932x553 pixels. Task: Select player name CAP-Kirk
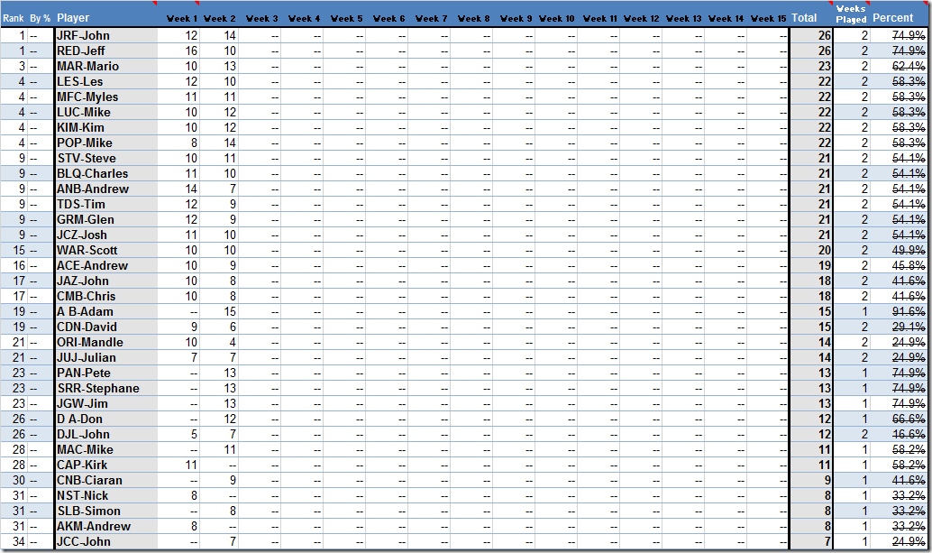tap(82, 465)
